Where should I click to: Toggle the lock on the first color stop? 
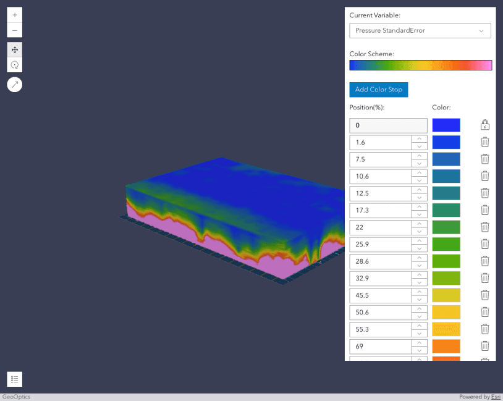coord(484,124)
